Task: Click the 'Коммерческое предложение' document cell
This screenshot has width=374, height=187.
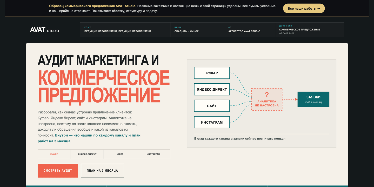Action: click(x=309, y=30)
